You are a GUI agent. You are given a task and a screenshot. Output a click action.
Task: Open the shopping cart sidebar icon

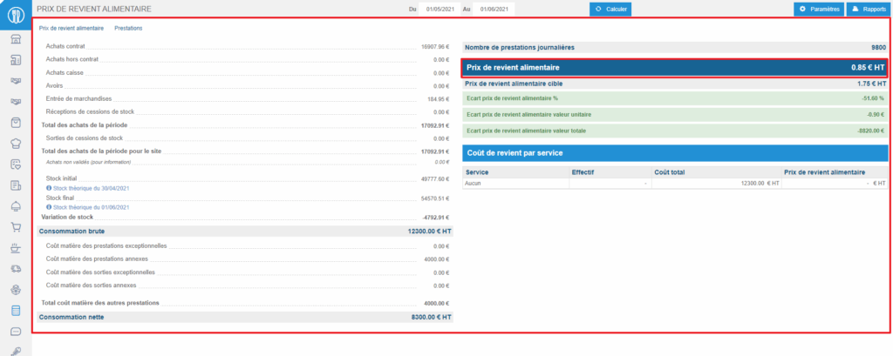click(16, 227)
